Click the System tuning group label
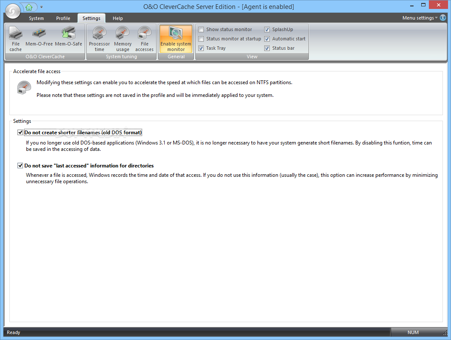 point(121,57)
